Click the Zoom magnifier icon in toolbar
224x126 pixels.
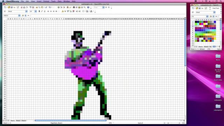click(x=85, y=7)
